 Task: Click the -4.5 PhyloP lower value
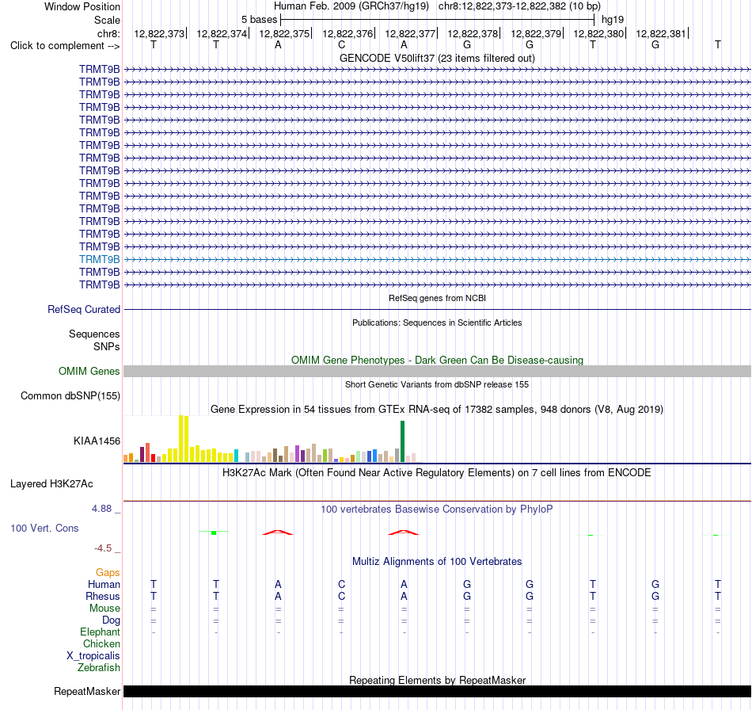point(103,548)
